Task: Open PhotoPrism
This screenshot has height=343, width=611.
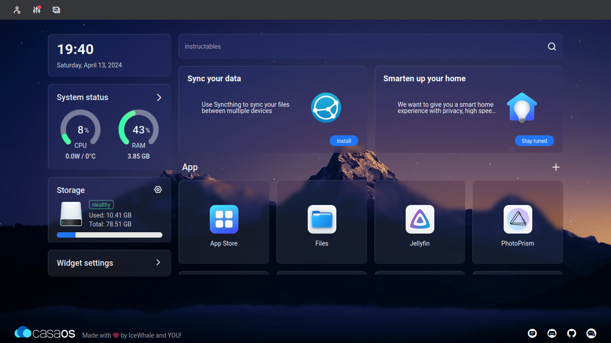Action: [x=518, y=219]
